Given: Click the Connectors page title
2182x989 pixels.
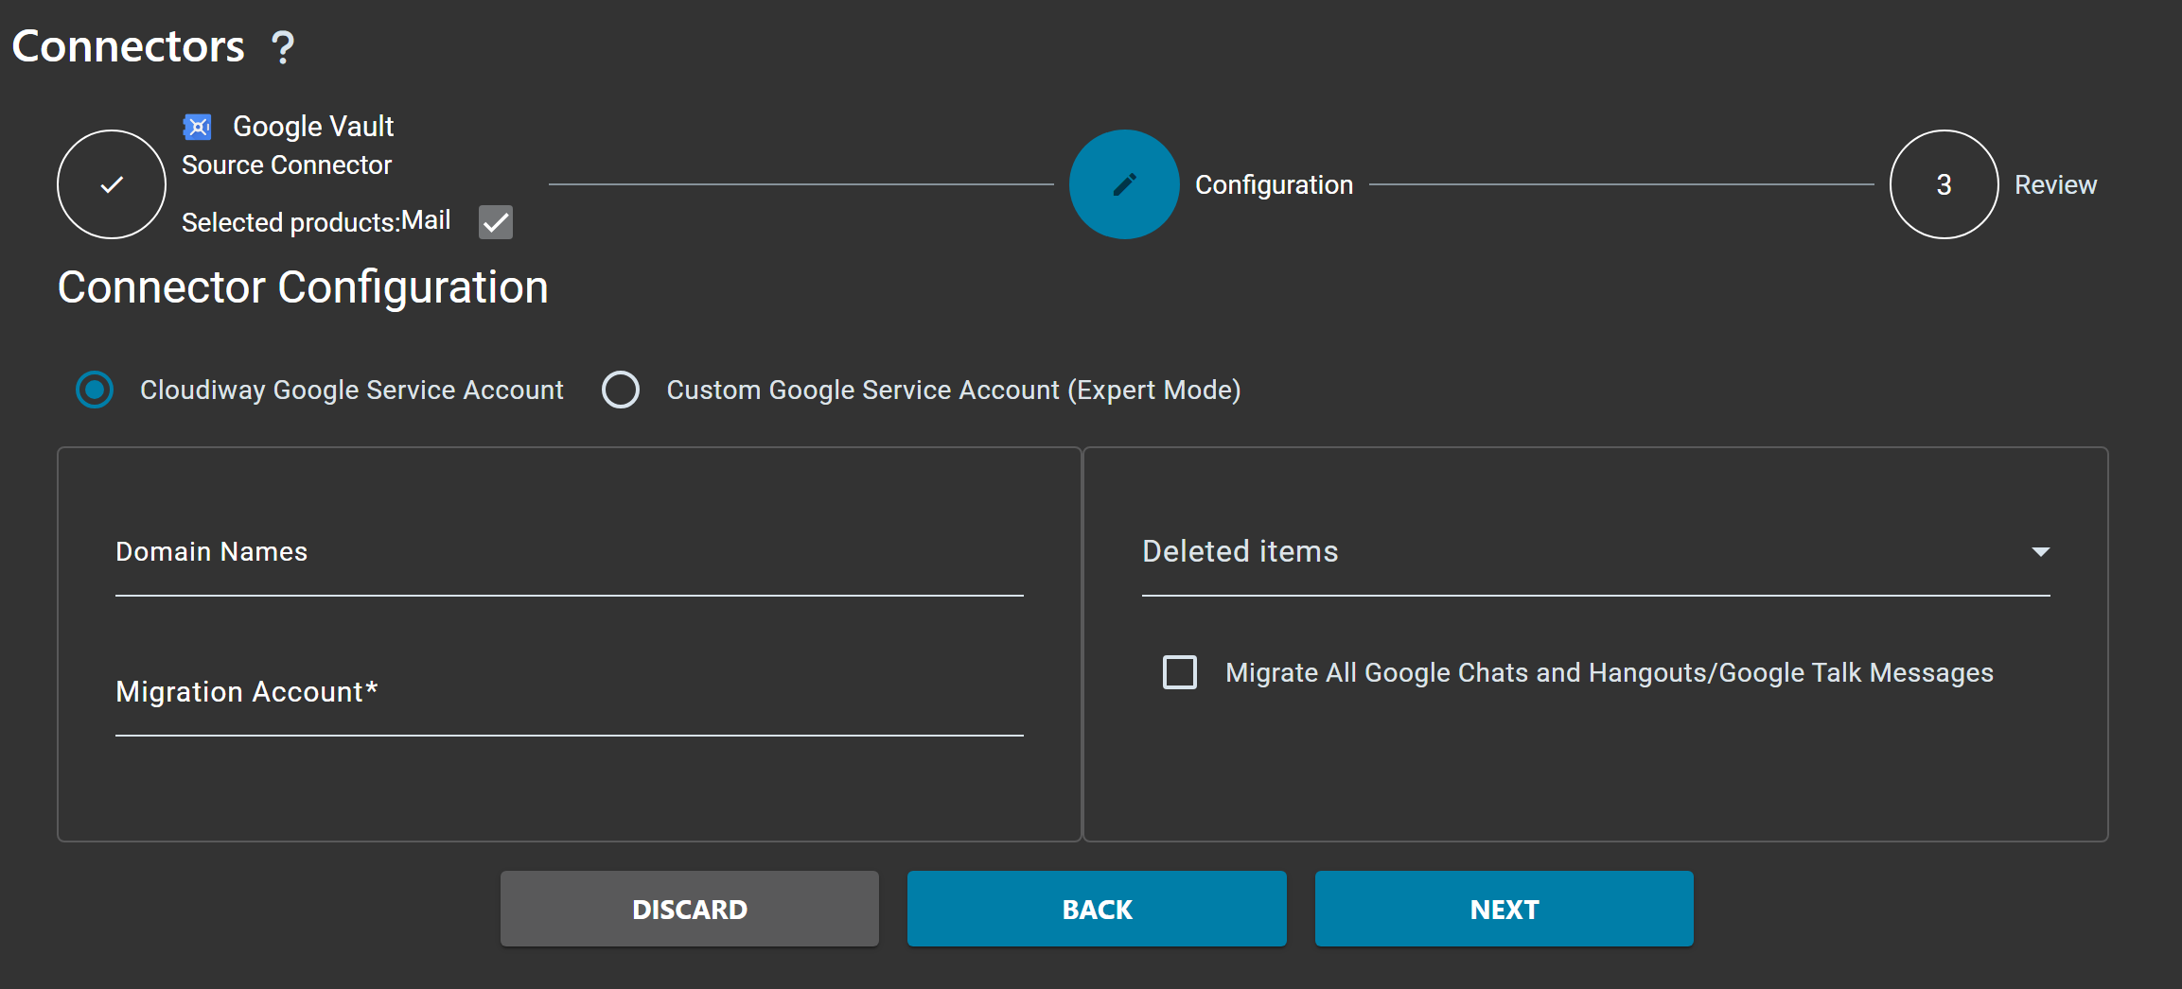Looking at the screenshot, I should [128, 46].
